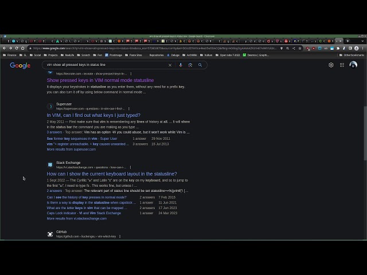Screen dimensions: 367x275
Task: Open more options for the Stack Exchange result
Action: [130, 167]
